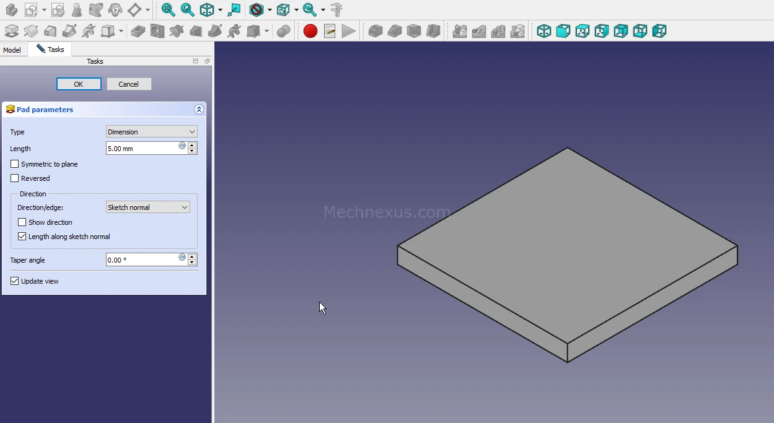This screenshot has height=423, width=774.
Task: Click the Measure distance caliper icon
Action: pos(336,10)
